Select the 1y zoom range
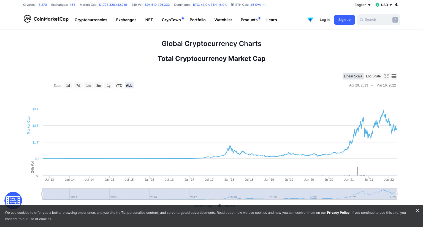Screen dimensions: 423x227 (x=109, y=86)
